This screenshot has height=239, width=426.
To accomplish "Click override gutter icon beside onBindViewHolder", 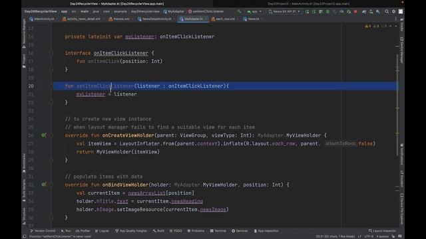I will 43,185.
